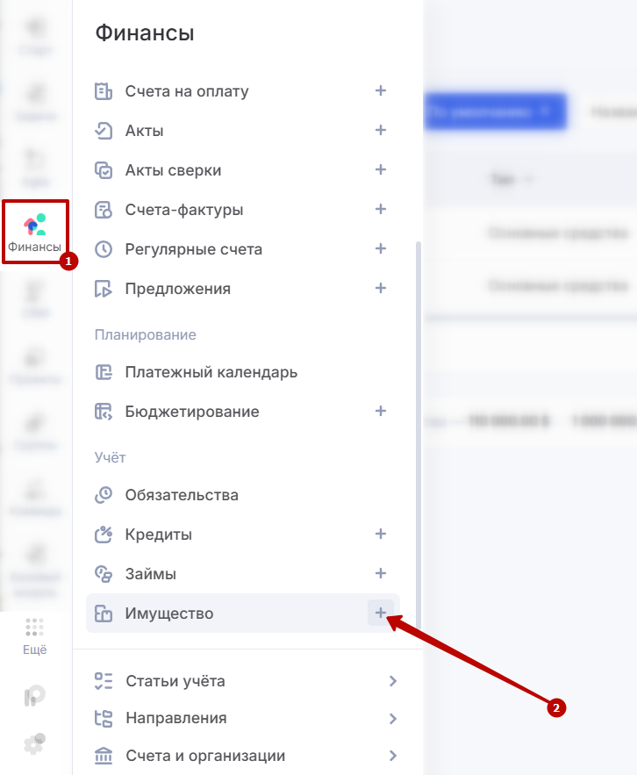This screenshot has width=637, height=775.
Task: Expand the Направления submenu arrow
Action: [x=393, y=718]
